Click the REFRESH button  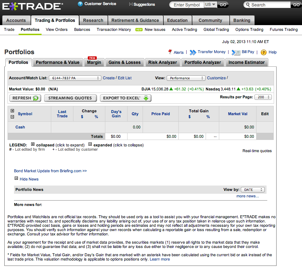pos(25,98)
